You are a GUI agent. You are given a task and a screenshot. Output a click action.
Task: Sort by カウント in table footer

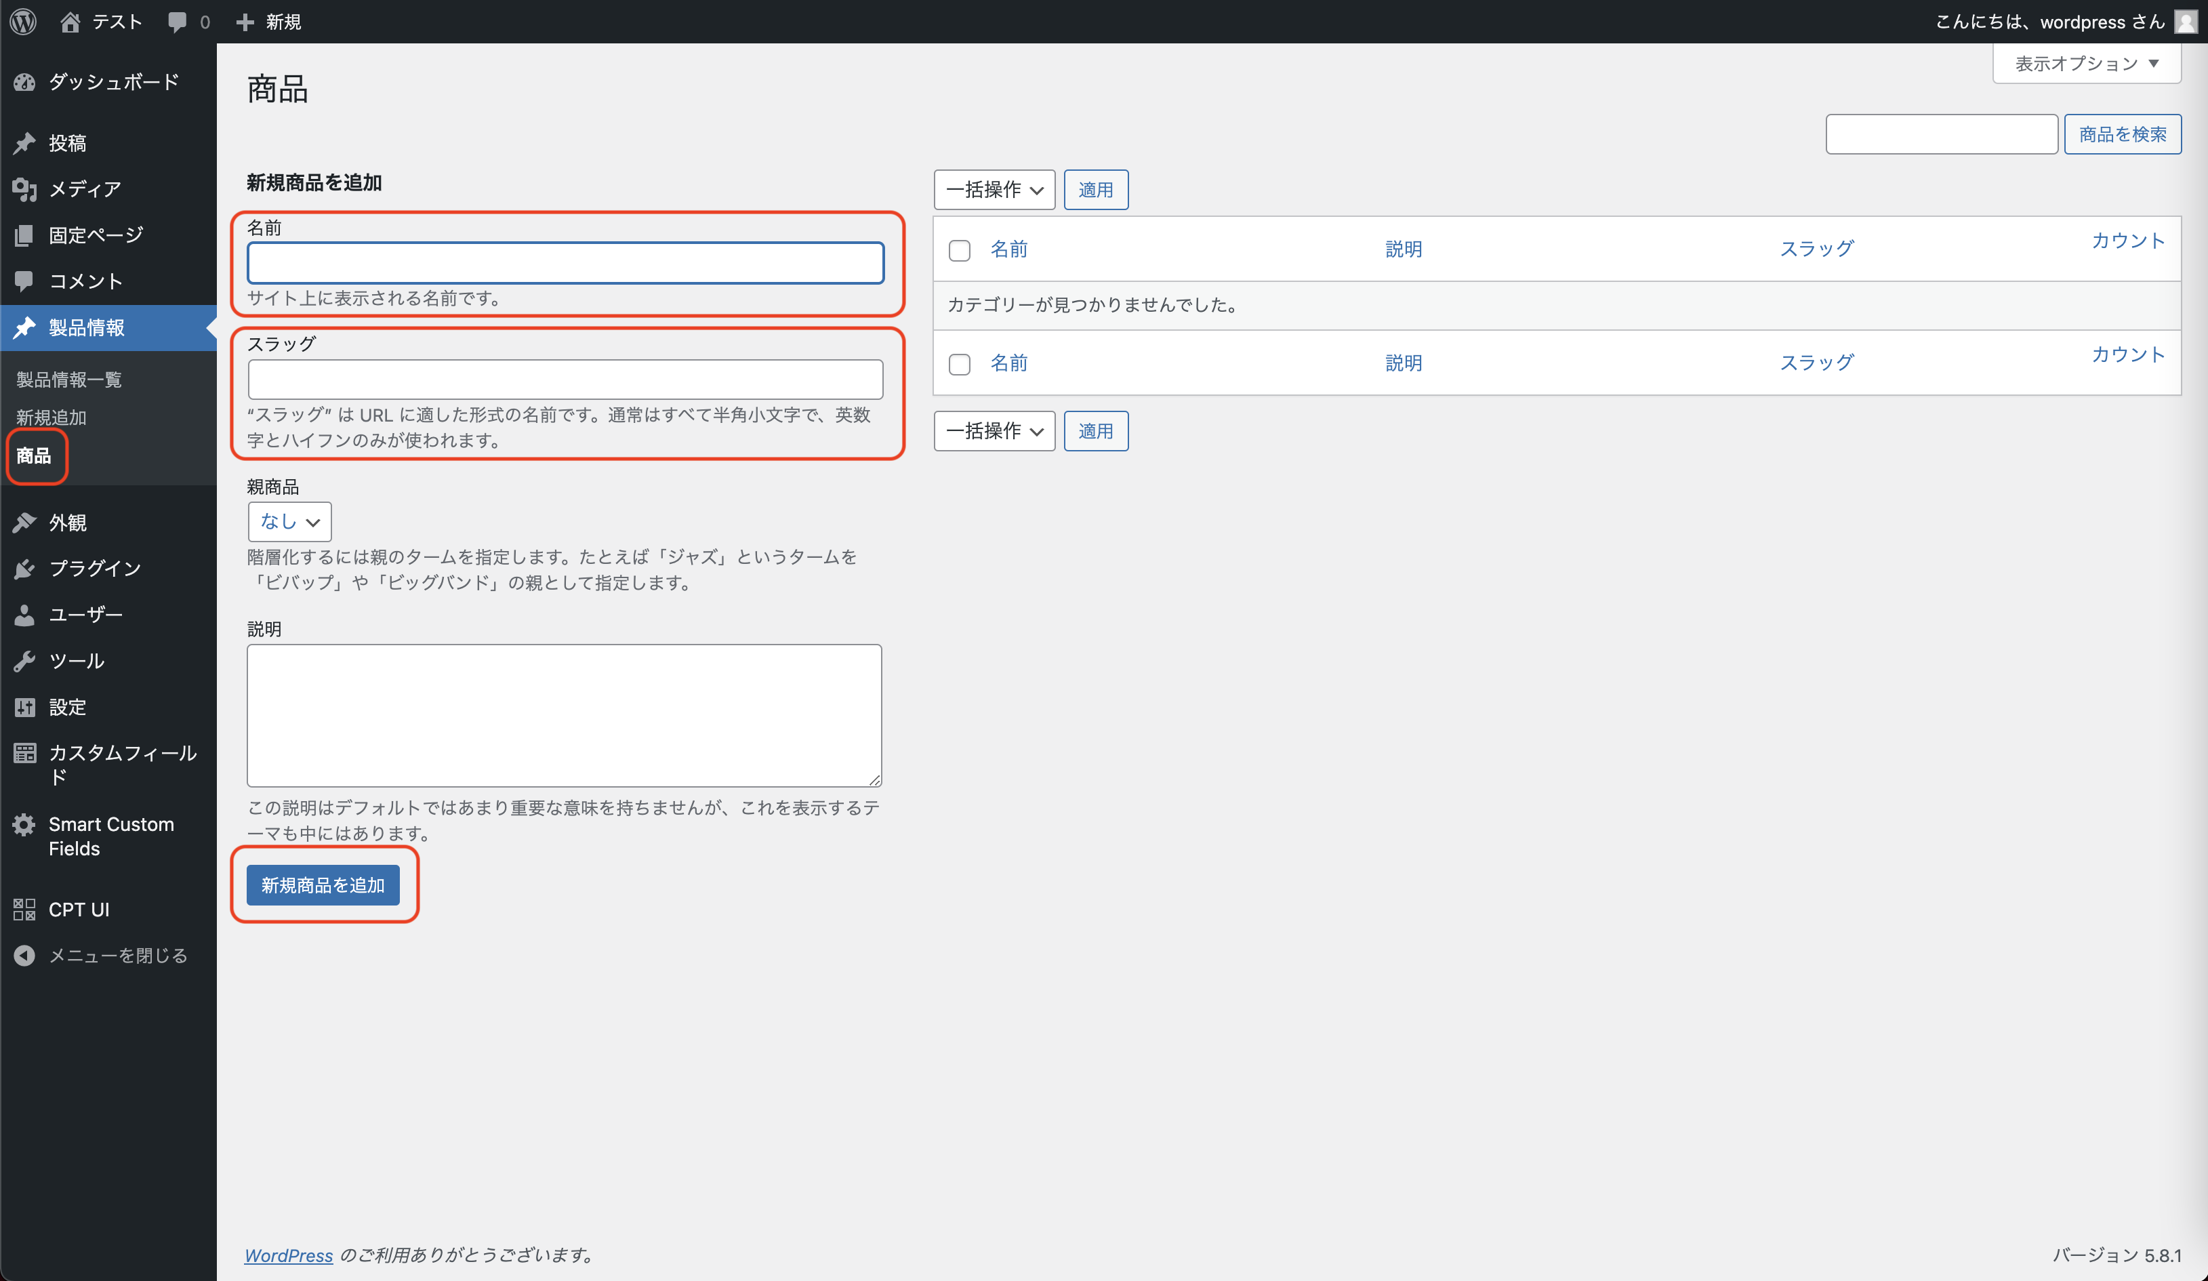2128,355
